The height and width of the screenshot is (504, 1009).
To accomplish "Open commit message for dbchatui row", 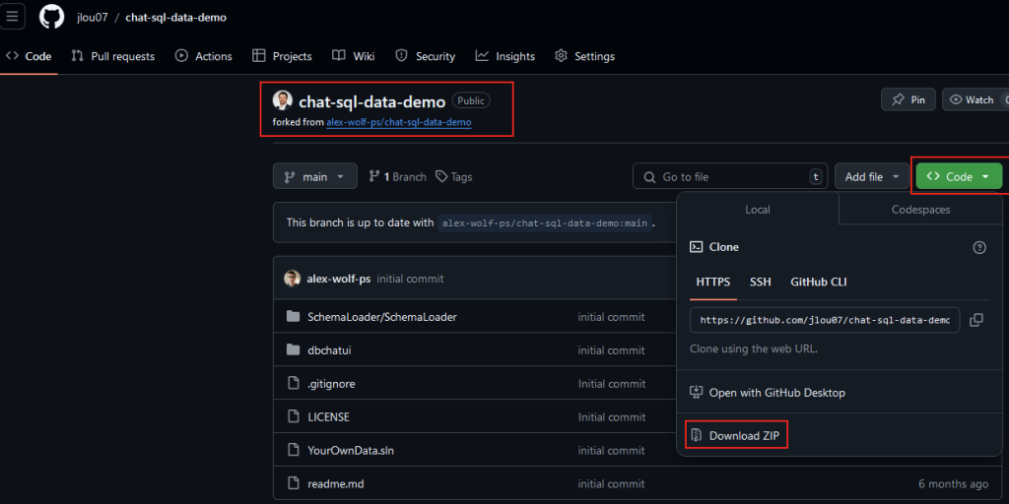I will pyautogui.click(x=611, y=350).
